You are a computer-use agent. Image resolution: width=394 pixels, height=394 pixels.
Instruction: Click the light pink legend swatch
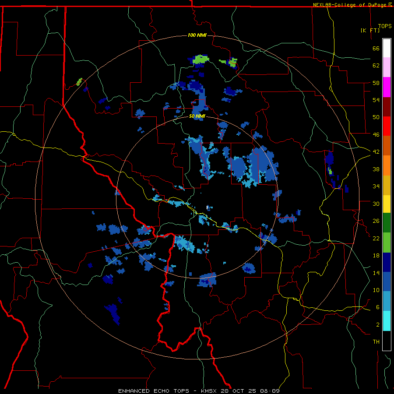point(387,67)
